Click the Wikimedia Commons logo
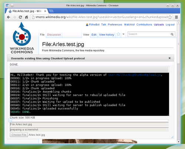Image resolution: width=185 pixels, height=149 pixels. coord(22,38)
